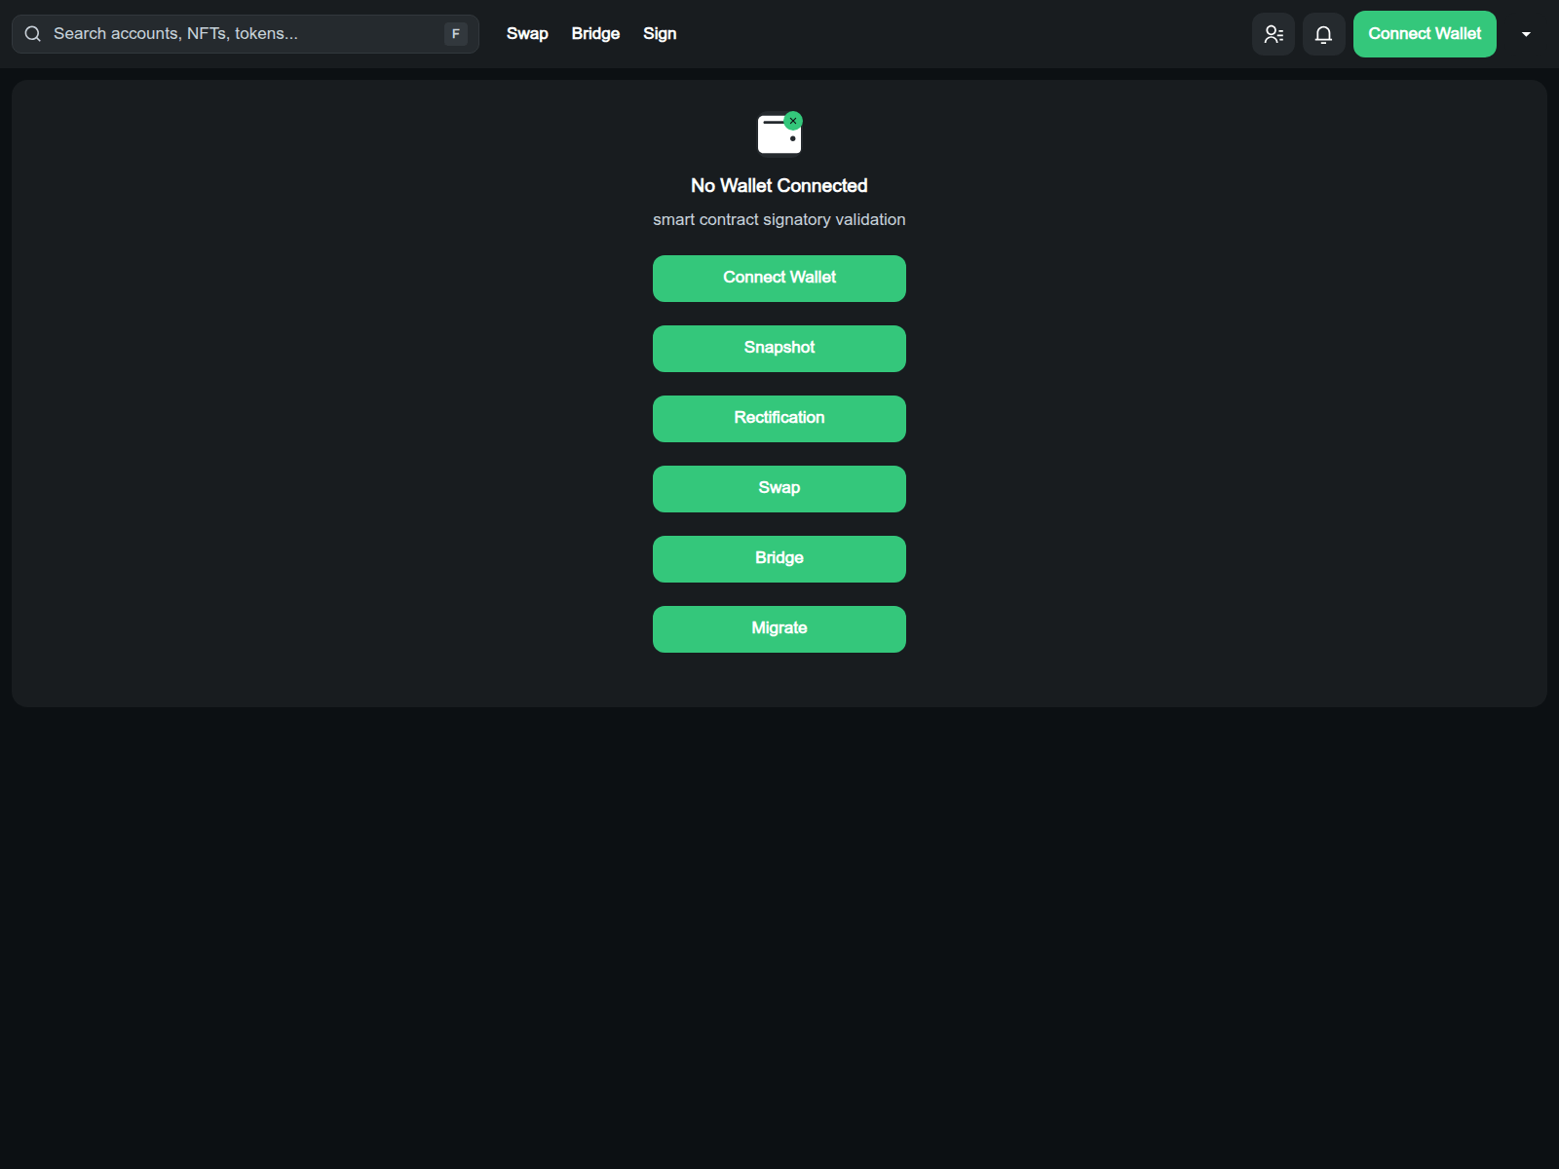1559x1169 pixels.
Task: Click the search magnifier icon
Action: coord(33,34)
